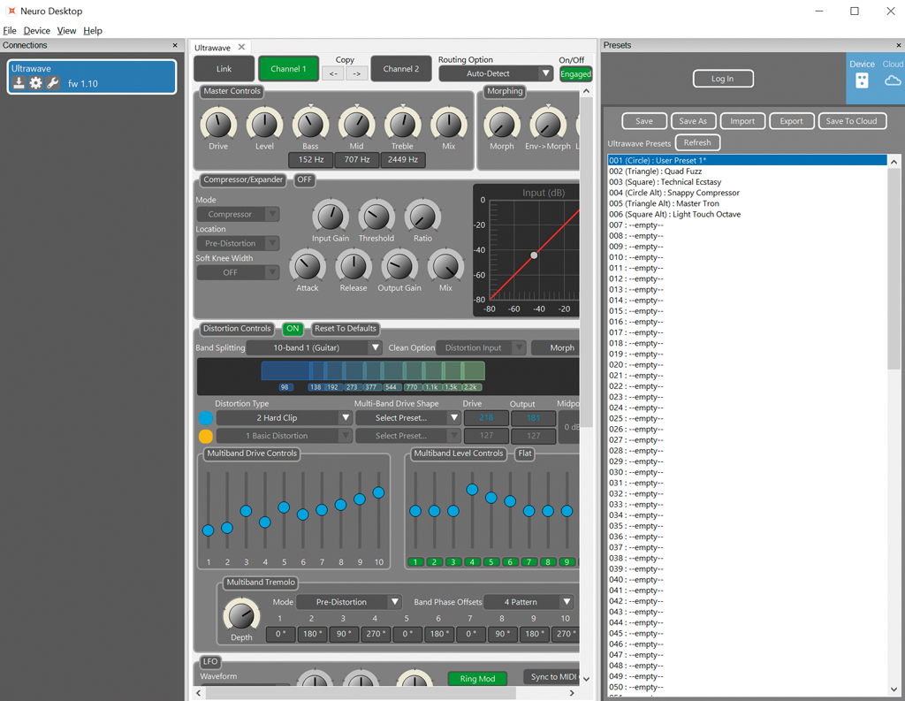Open Ultrawave gear settings icon
Image resolution: width=905 pixels, height=701 pixels.
[35, 83]
